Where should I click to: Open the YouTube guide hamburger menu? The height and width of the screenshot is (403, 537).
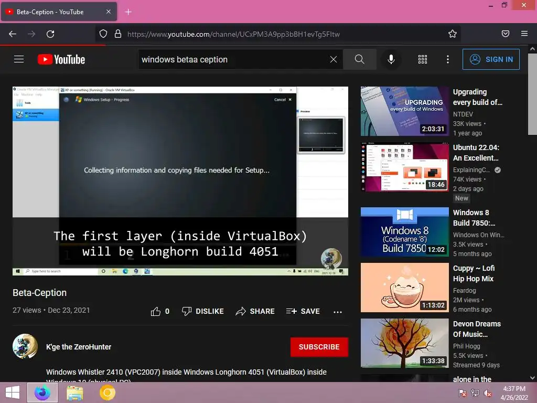pos(19,59)
